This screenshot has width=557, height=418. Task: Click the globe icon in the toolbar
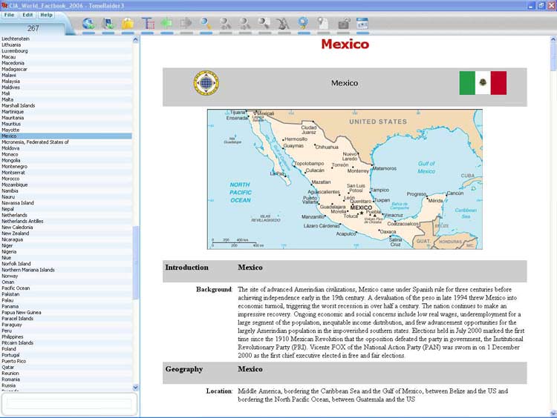pyautogui.click(x=88, y=24)
